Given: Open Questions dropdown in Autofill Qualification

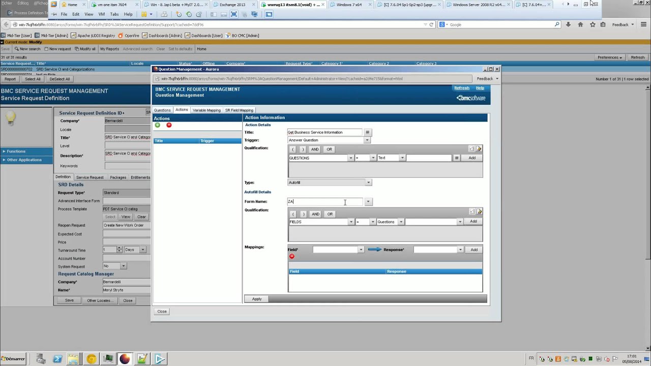Looking at the screenshot, I should click(x=401, y=222).
